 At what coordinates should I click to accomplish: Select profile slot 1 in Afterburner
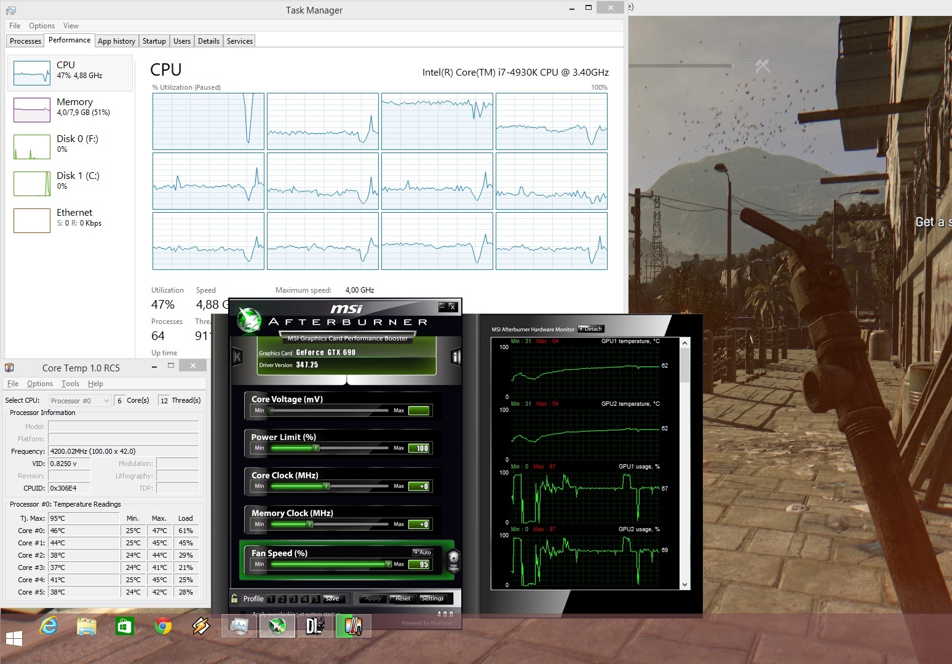271,599
